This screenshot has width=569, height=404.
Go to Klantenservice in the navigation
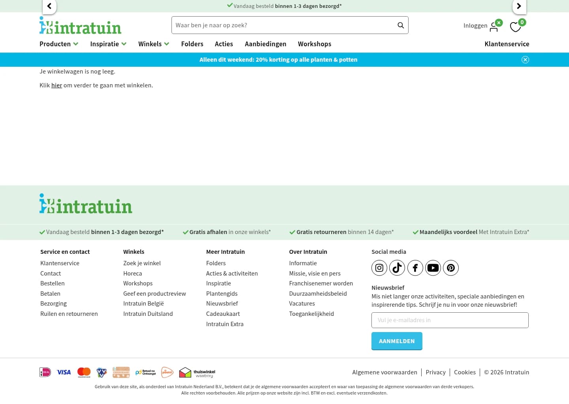507,44
